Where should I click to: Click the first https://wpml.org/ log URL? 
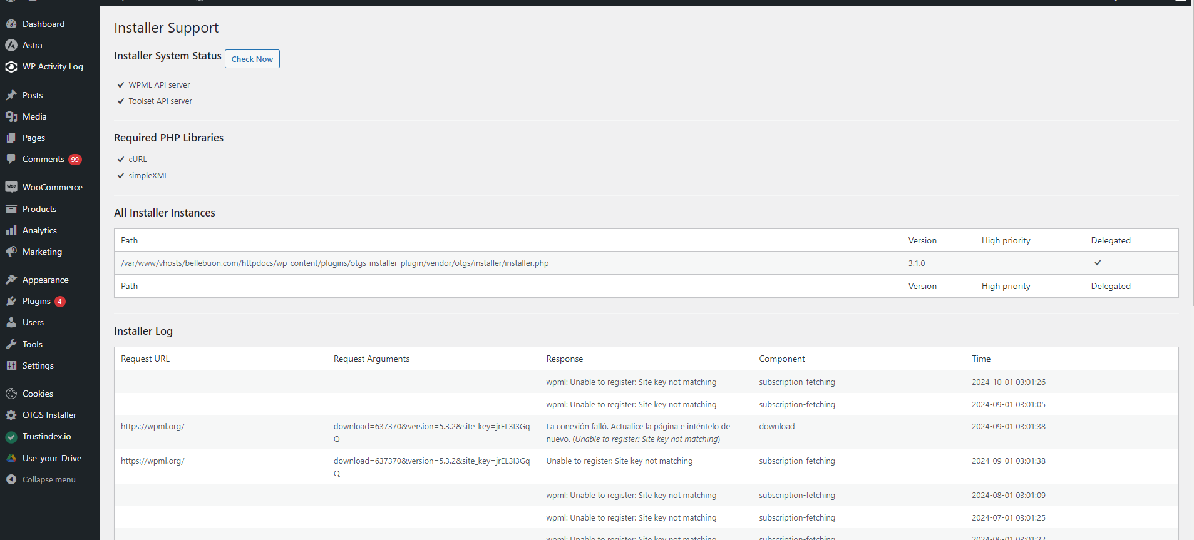152,426
